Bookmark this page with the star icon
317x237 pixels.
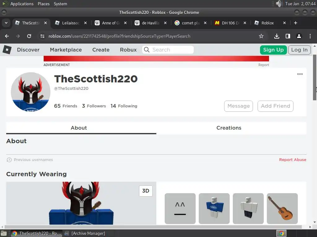pos(261,36)
